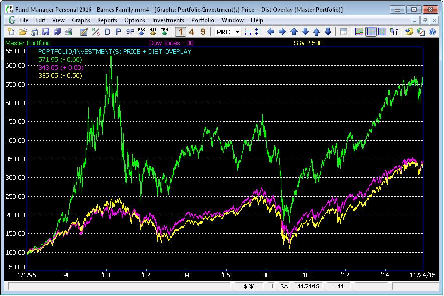Minimize the inner graph window

coord(415,20)
